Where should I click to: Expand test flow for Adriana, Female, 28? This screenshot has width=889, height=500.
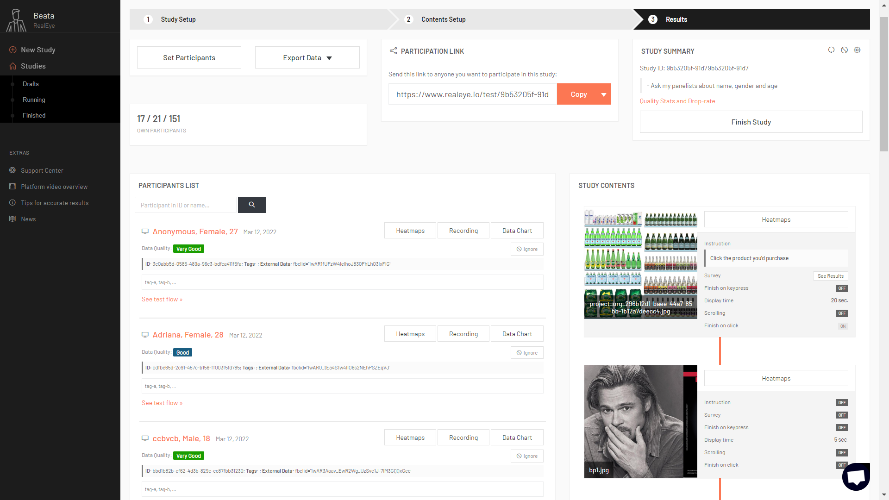tap(162, 403)
